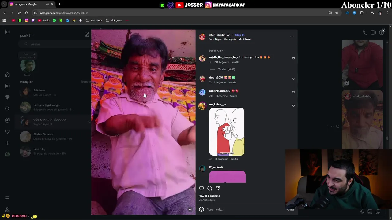This screenshot has width=392, height=220.
Task: Open Explore compass in Instagram sidebar
Action: [x=7, y=120]
